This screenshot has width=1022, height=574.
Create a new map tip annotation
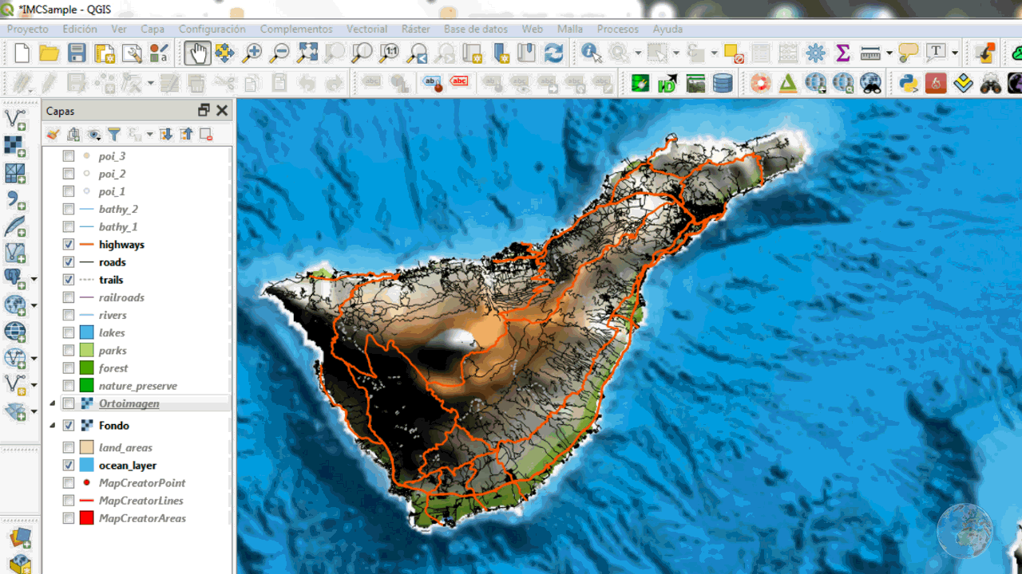(909, 53)
